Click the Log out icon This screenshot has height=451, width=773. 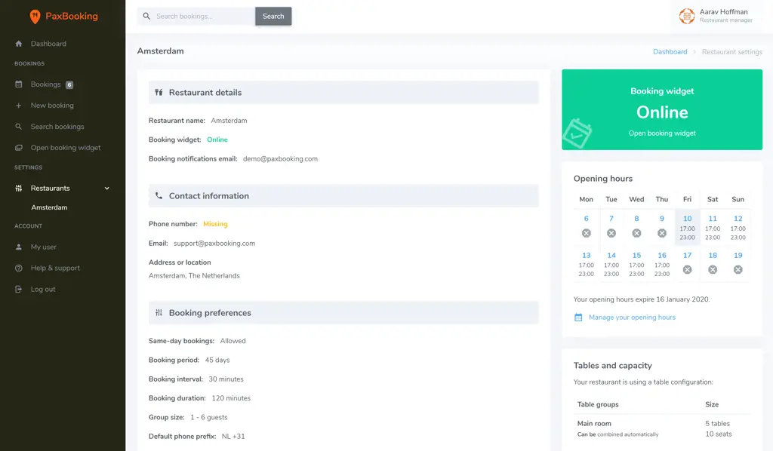click(19, 290)
